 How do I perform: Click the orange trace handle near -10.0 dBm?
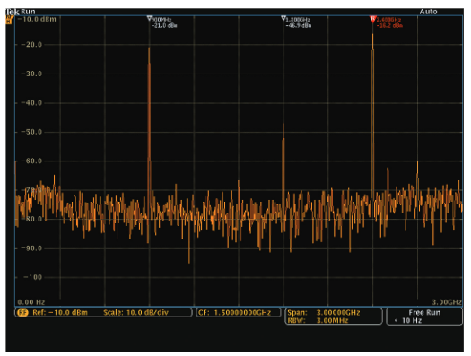coord(10,20)
